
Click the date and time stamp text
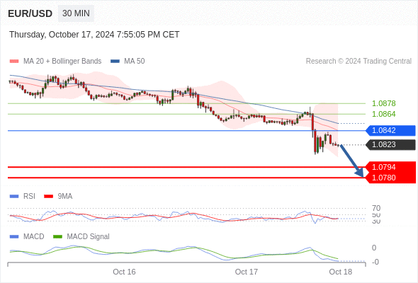pos(94,35)
